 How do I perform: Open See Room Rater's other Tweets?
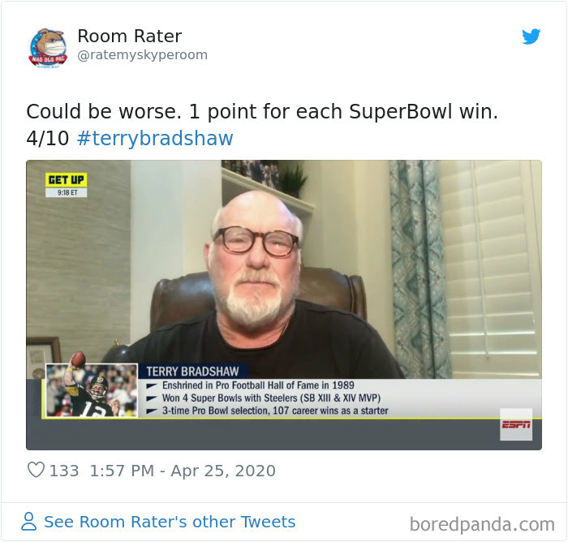(170, 522)
